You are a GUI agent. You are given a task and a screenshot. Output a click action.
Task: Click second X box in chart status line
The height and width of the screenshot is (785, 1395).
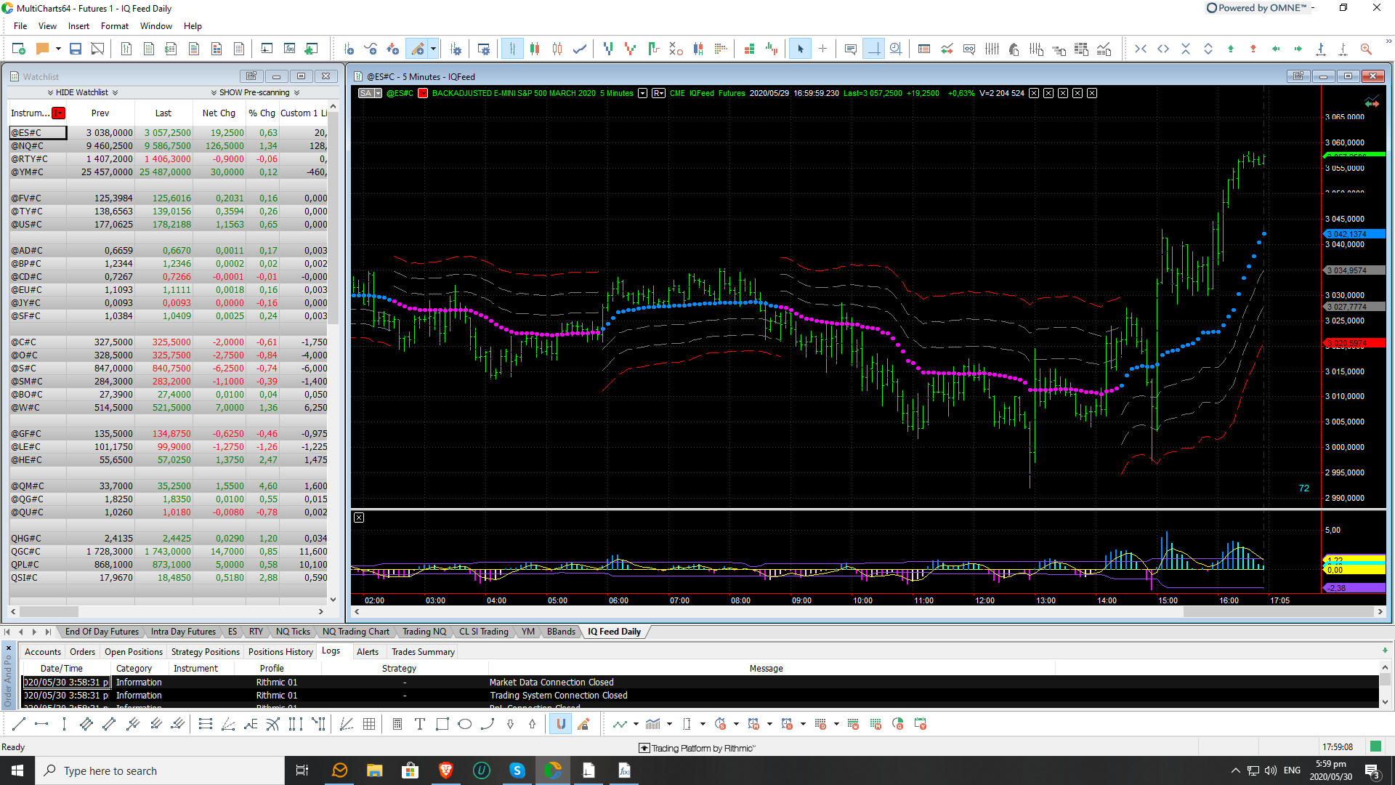point(1048,93)
